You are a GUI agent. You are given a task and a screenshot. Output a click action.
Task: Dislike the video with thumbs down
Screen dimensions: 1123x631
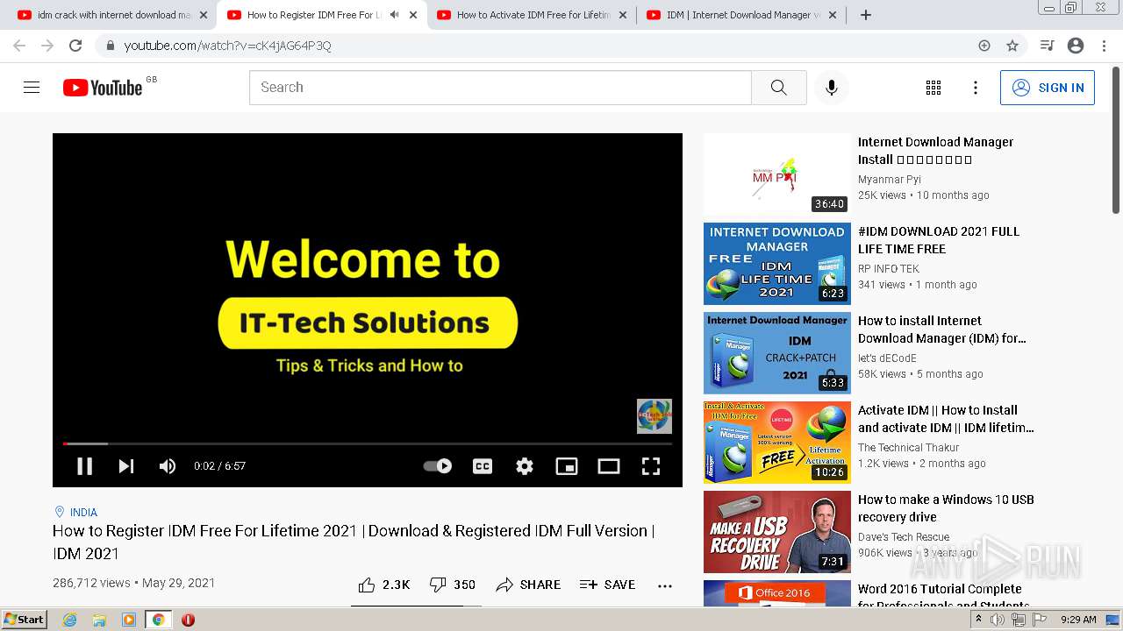453,585
